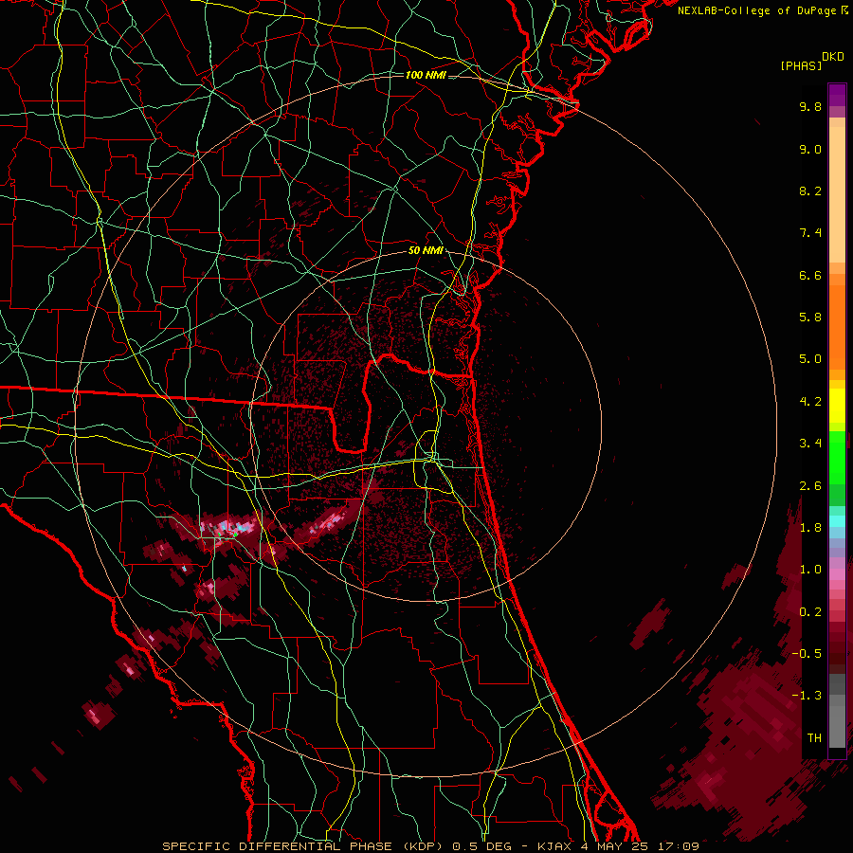
Task: Select the 5.8 value on the scale
Action: pos(810,318)
